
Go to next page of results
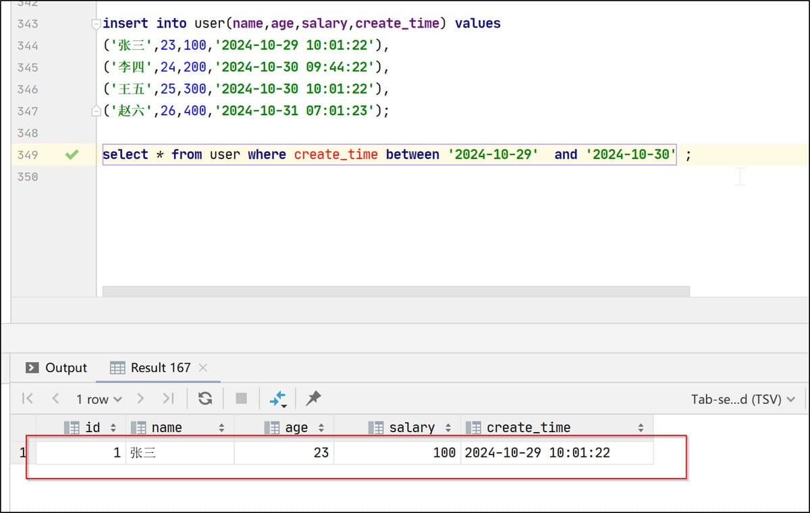pos(140,398)
